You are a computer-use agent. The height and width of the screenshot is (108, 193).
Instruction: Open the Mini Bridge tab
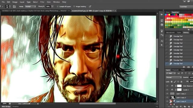click(6, 107)
